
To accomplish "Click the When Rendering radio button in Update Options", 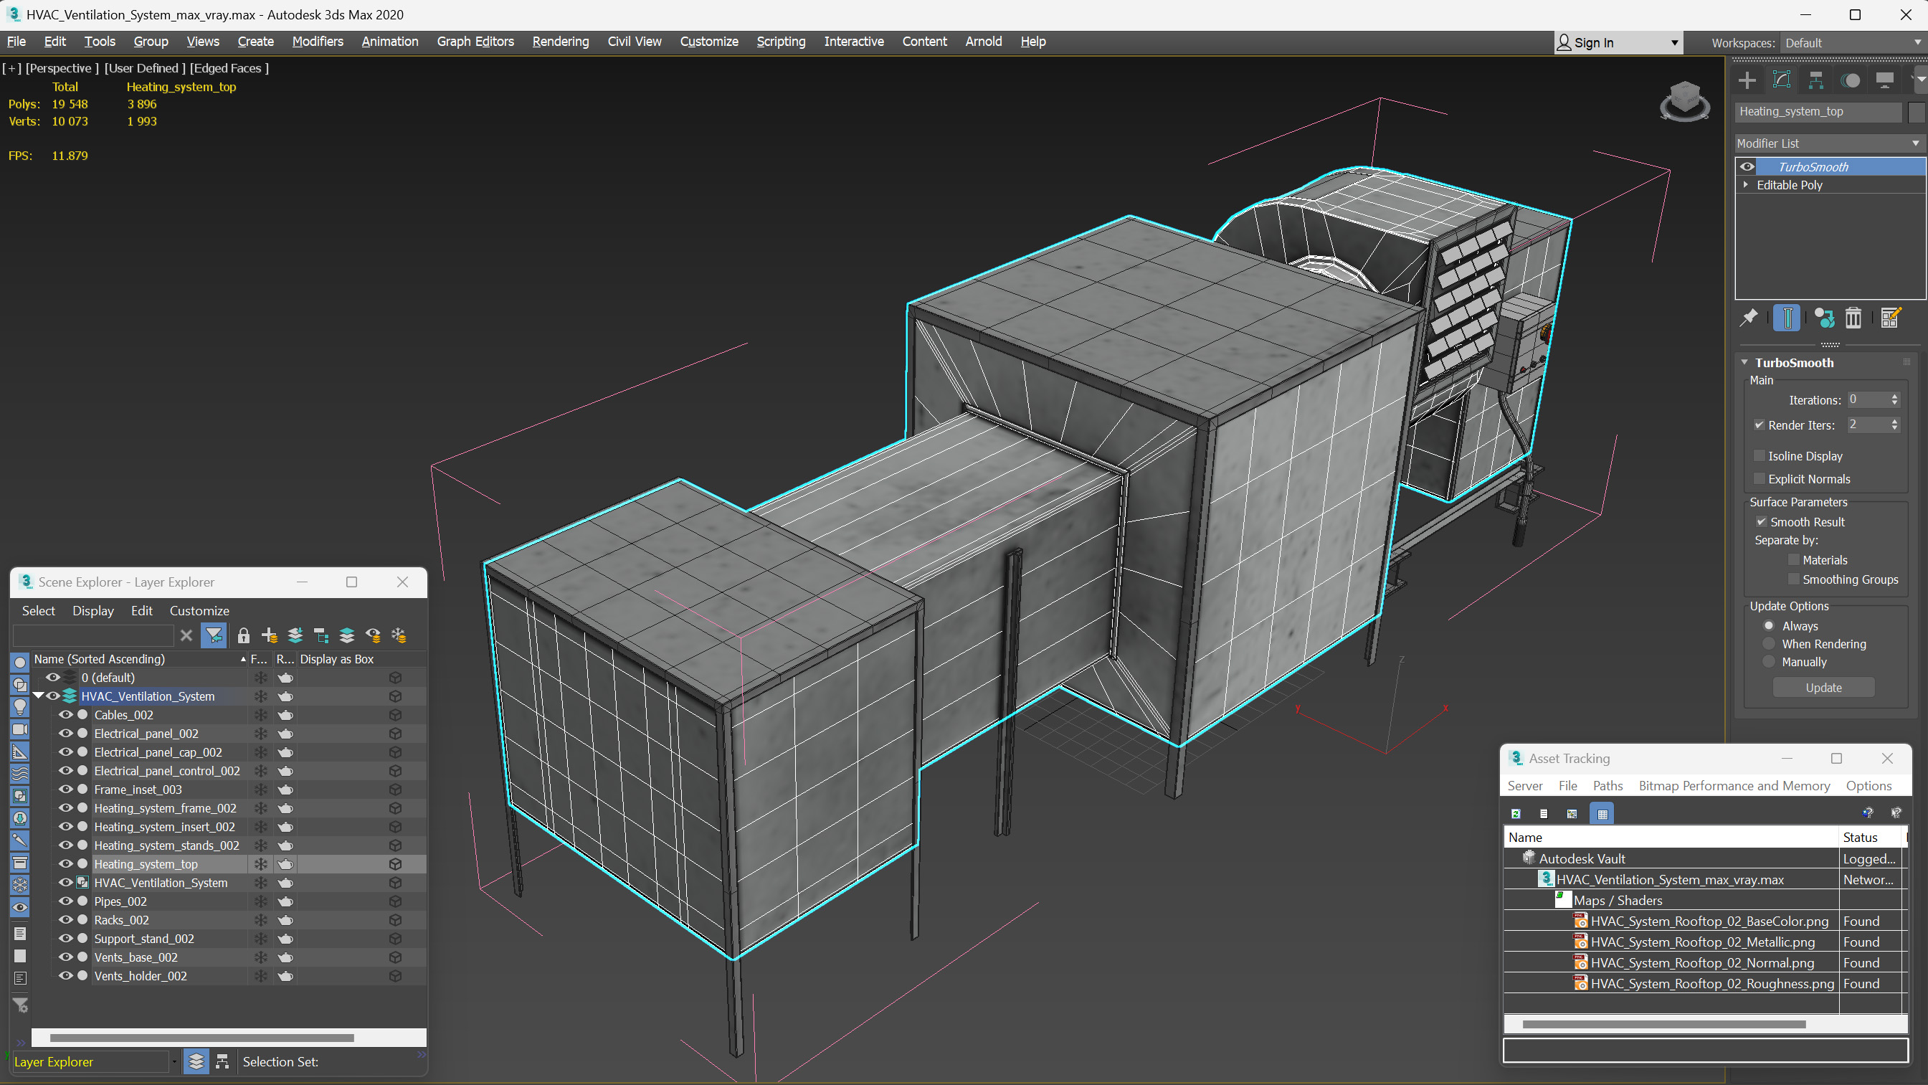I will (1768, 644).
